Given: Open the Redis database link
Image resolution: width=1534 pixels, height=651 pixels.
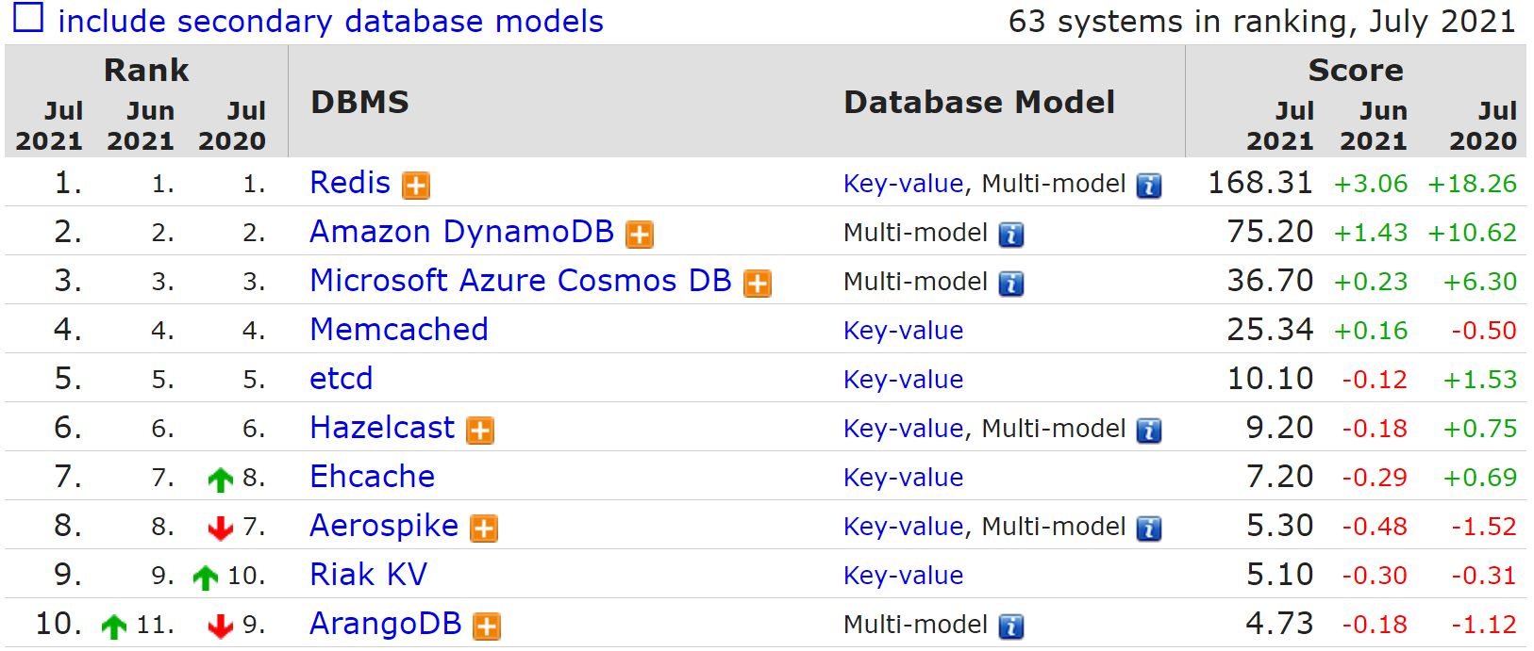Looking at the screenshot, I should [x=350, y=183].
